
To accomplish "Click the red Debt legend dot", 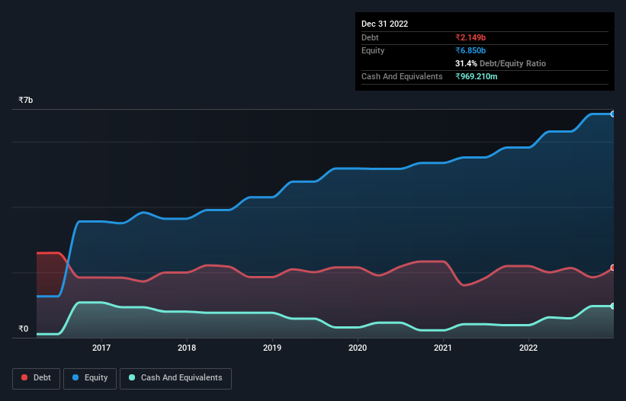I will [x=24, y=377].
